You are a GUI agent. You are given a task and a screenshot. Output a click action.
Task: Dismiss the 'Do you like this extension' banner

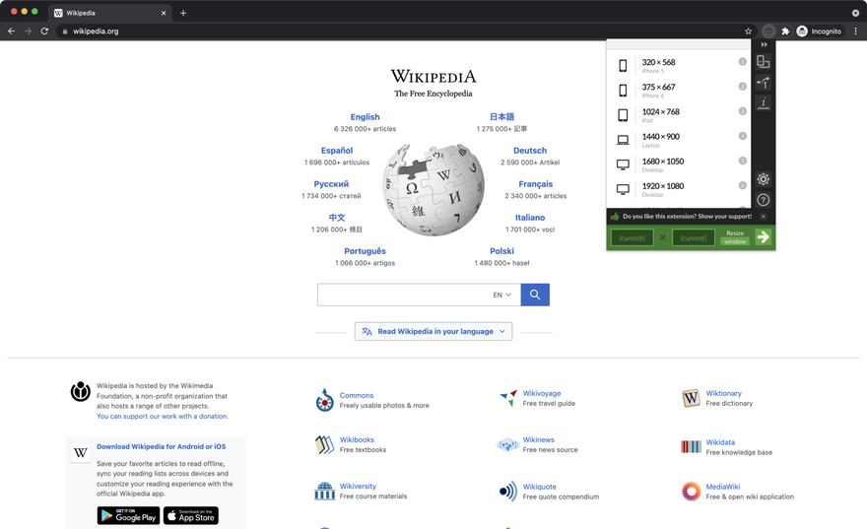[x=763, y=217]
